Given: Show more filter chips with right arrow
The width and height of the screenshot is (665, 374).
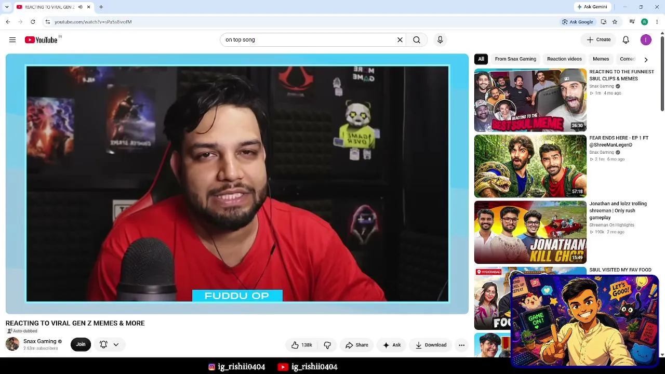Looking at the screenshot, I should (646, 59).
